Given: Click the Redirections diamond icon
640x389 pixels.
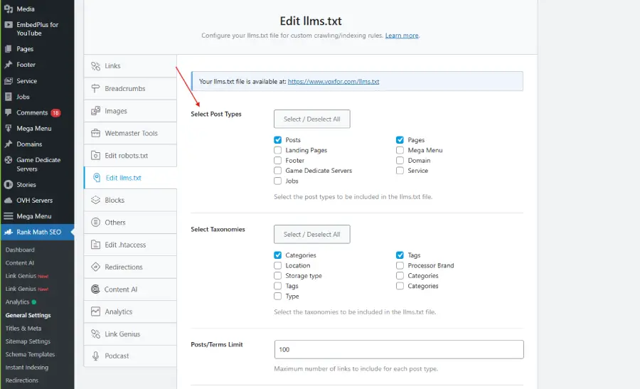Looking at the screenshot, I should pos(95,267).
